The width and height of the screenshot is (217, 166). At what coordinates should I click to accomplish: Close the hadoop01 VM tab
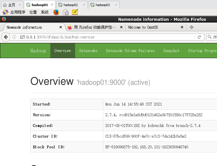52,5
